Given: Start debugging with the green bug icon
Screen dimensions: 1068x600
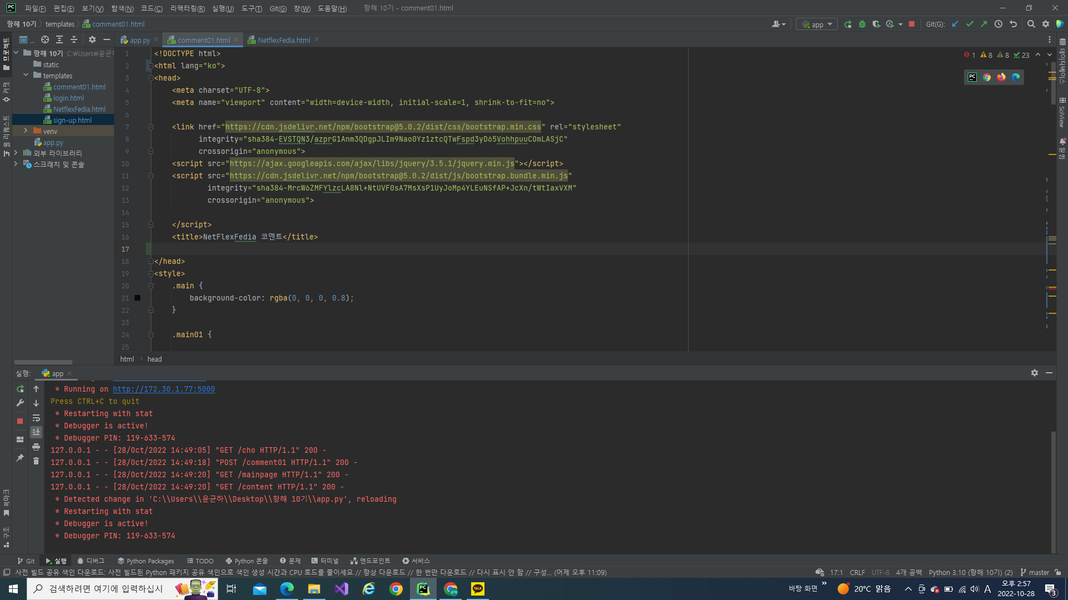Looking at the screenshot, I should tap(862, 24).
